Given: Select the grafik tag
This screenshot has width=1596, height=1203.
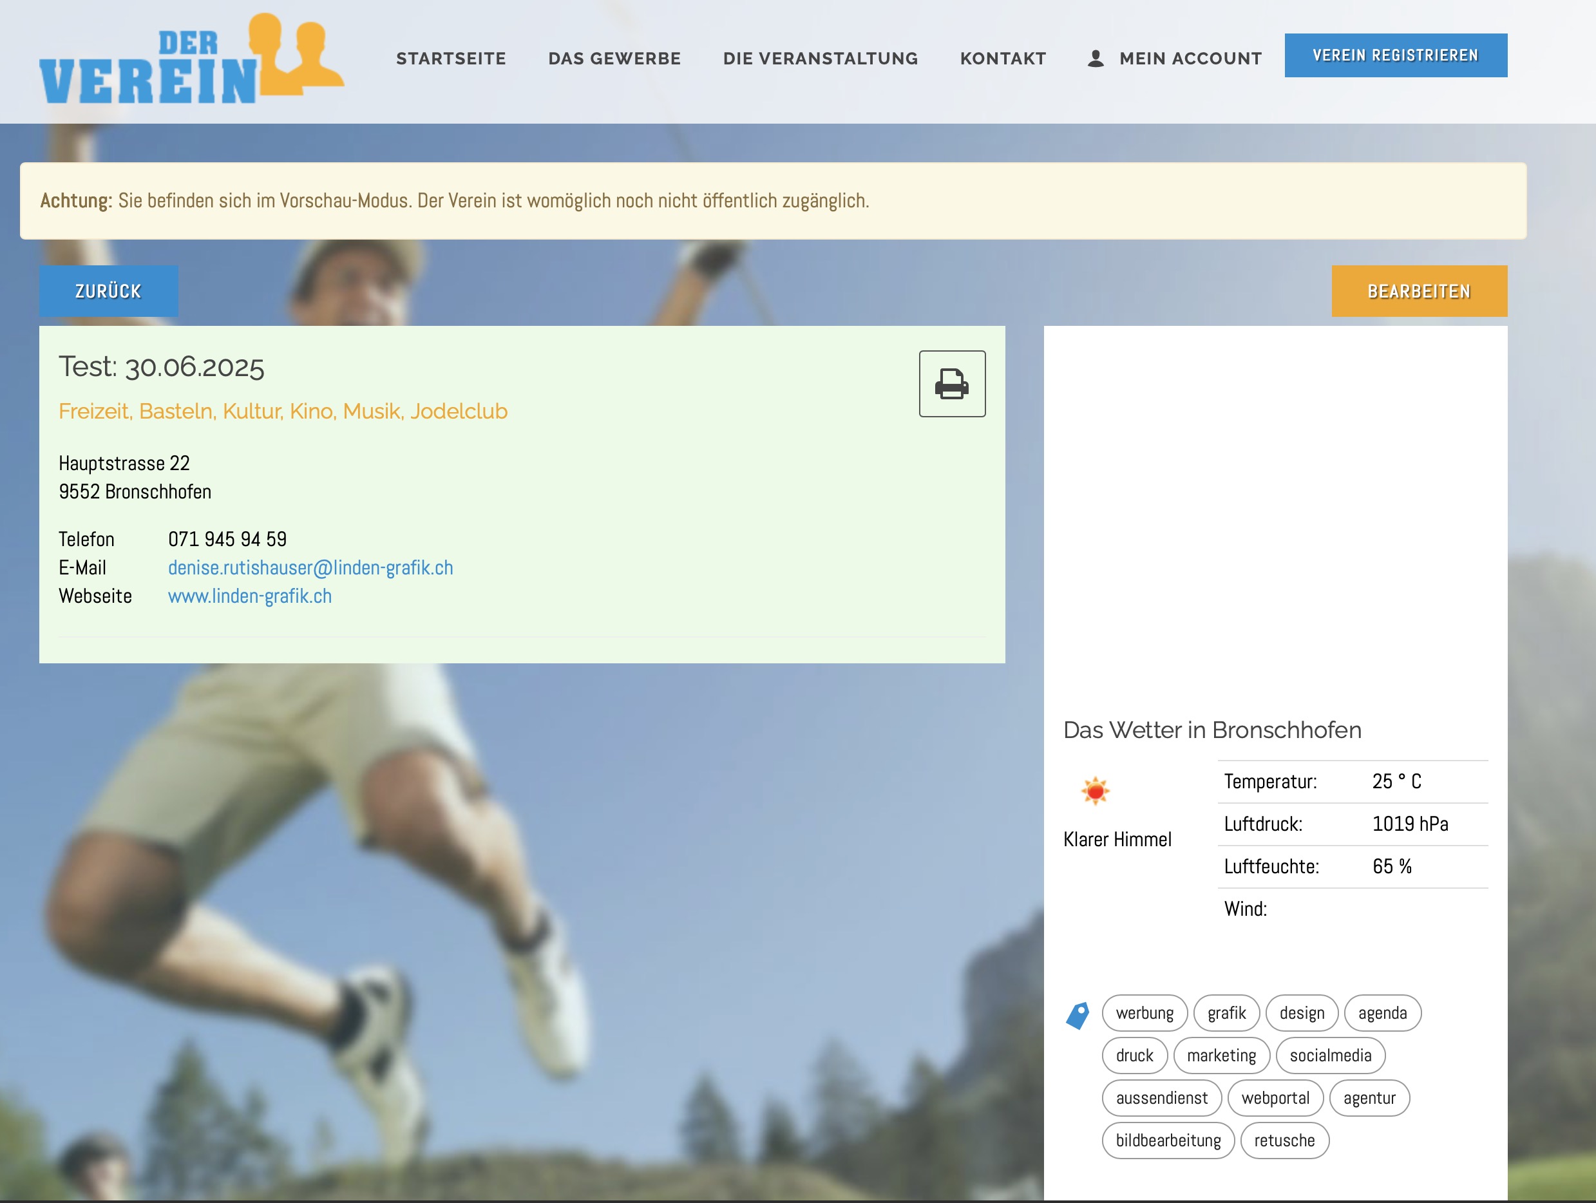Looking at the screenshot, I should click(x=1226, y=1013).
